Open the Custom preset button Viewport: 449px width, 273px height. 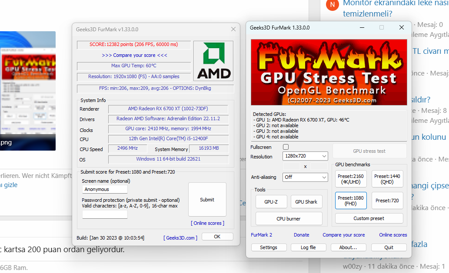[x=369, y=218]
